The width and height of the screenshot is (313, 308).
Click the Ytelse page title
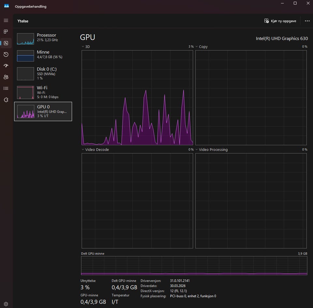click(x=23, y=21)
